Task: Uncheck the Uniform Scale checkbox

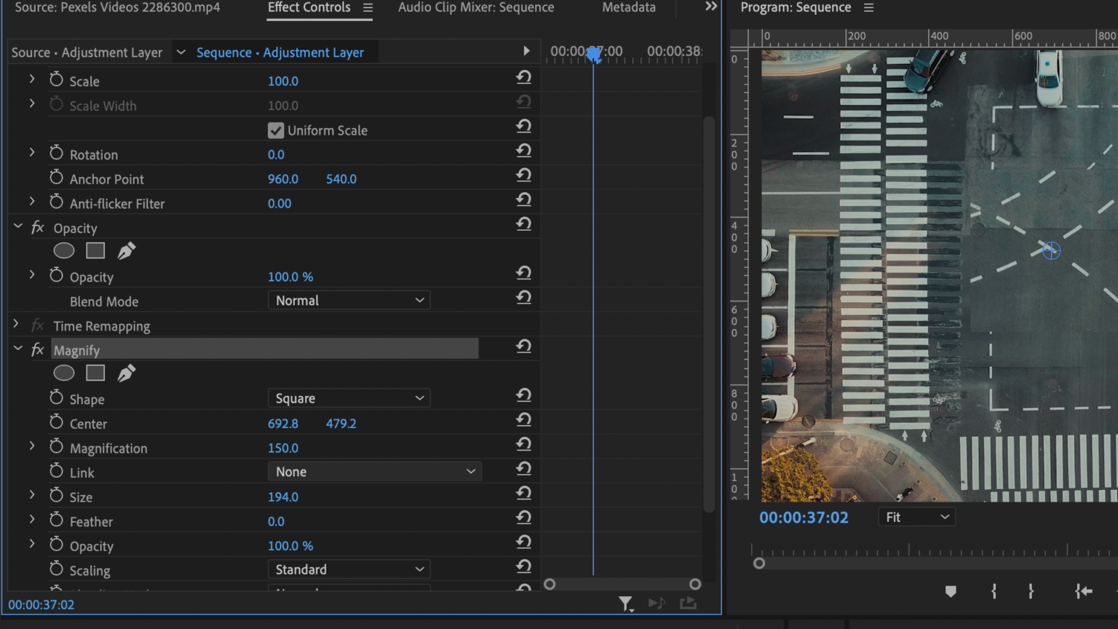Action: coord(276,130)
